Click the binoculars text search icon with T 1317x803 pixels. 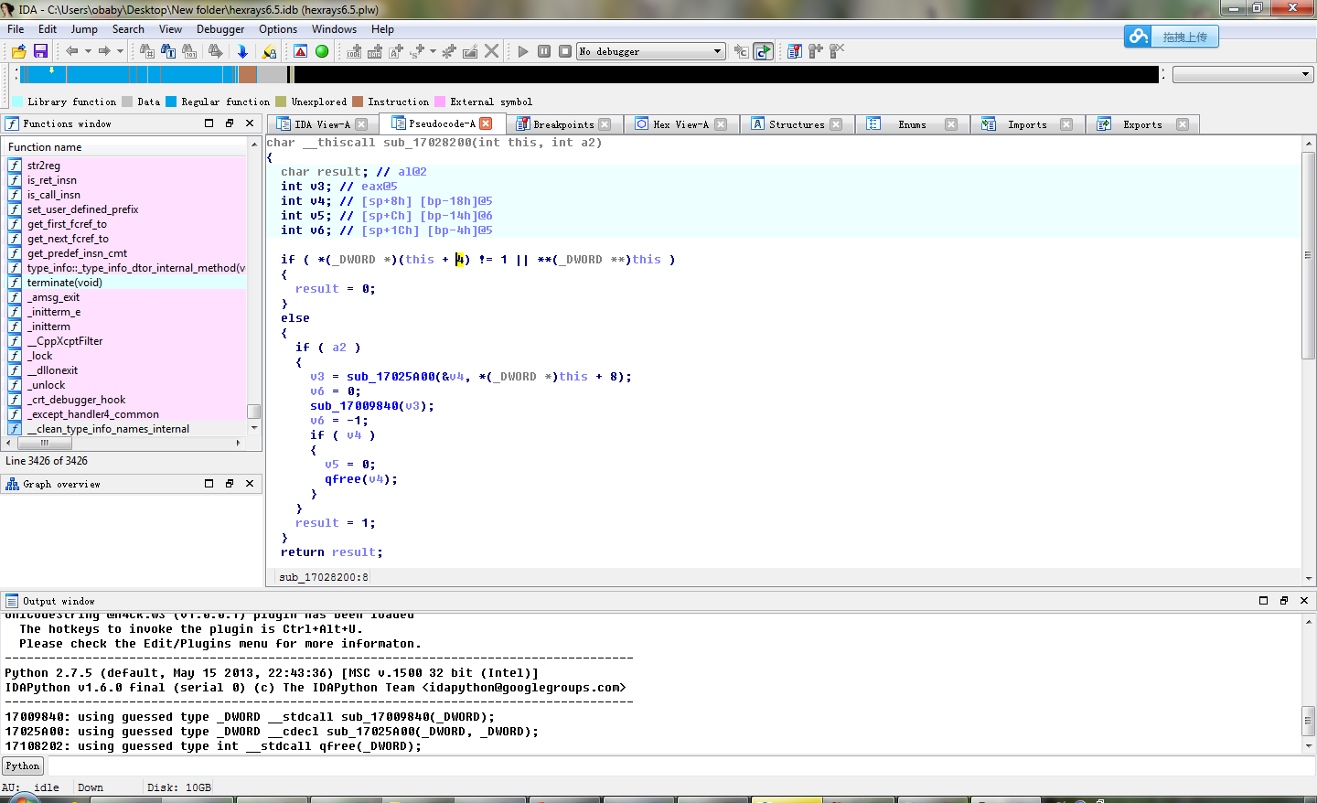168,51
